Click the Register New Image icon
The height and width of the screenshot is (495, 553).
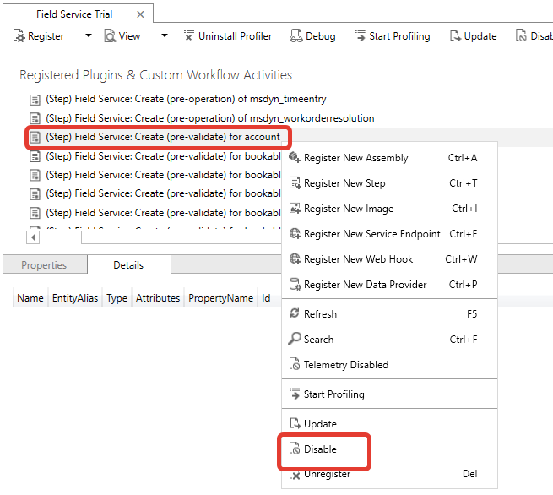pos(295,208)
